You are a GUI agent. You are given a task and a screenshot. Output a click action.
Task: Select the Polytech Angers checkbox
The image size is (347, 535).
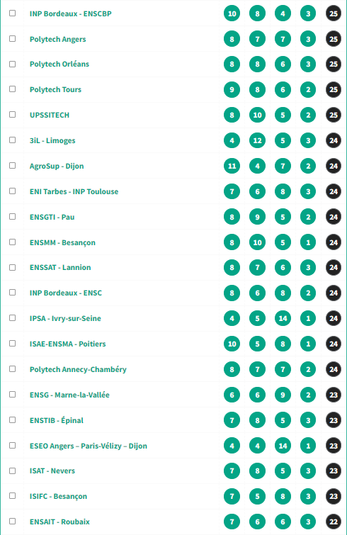pos(12,38)
